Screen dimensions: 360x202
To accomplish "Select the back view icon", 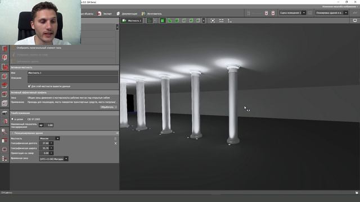I will coord(191,21).
